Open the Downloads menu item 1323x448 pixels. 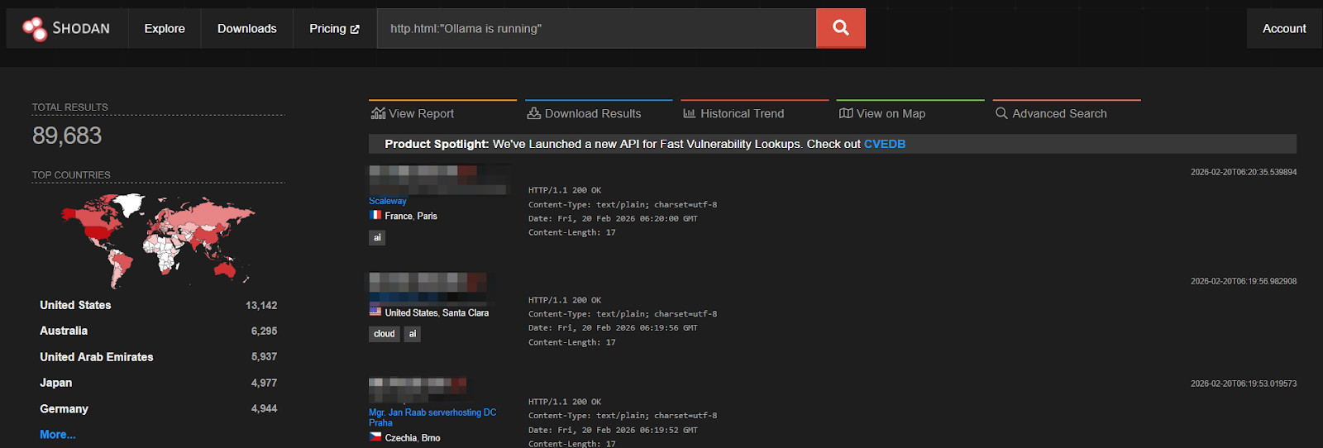click(246, 28)
